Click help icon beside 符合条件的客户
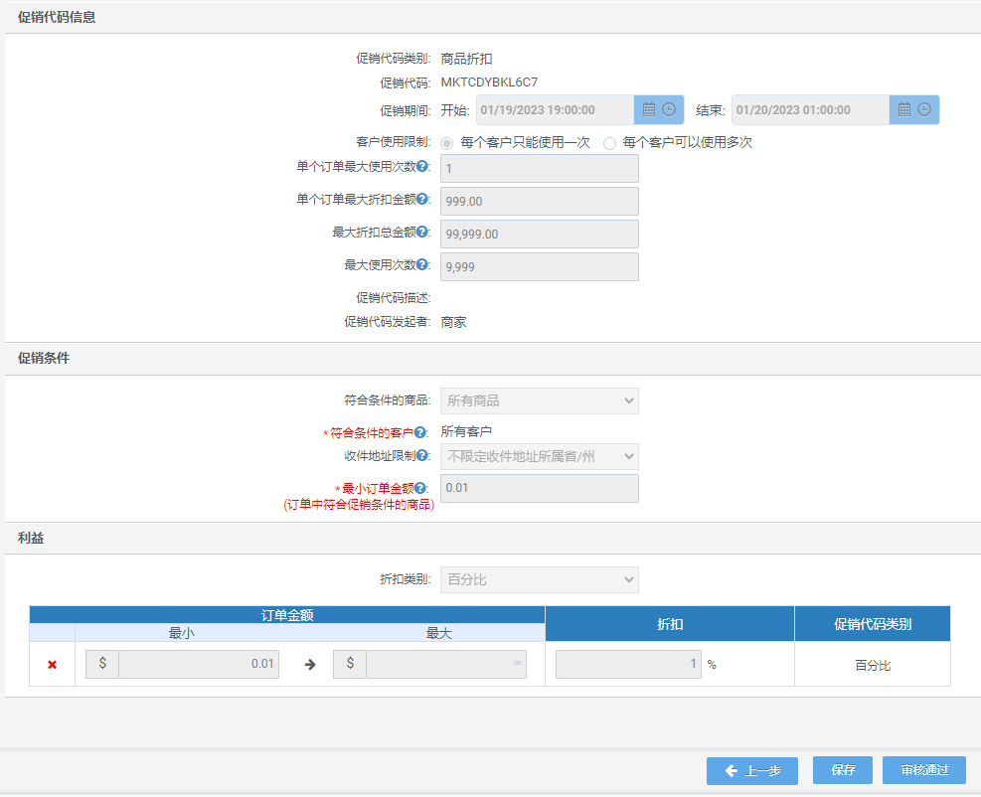The image size is (981, 797). click(420, 432)
